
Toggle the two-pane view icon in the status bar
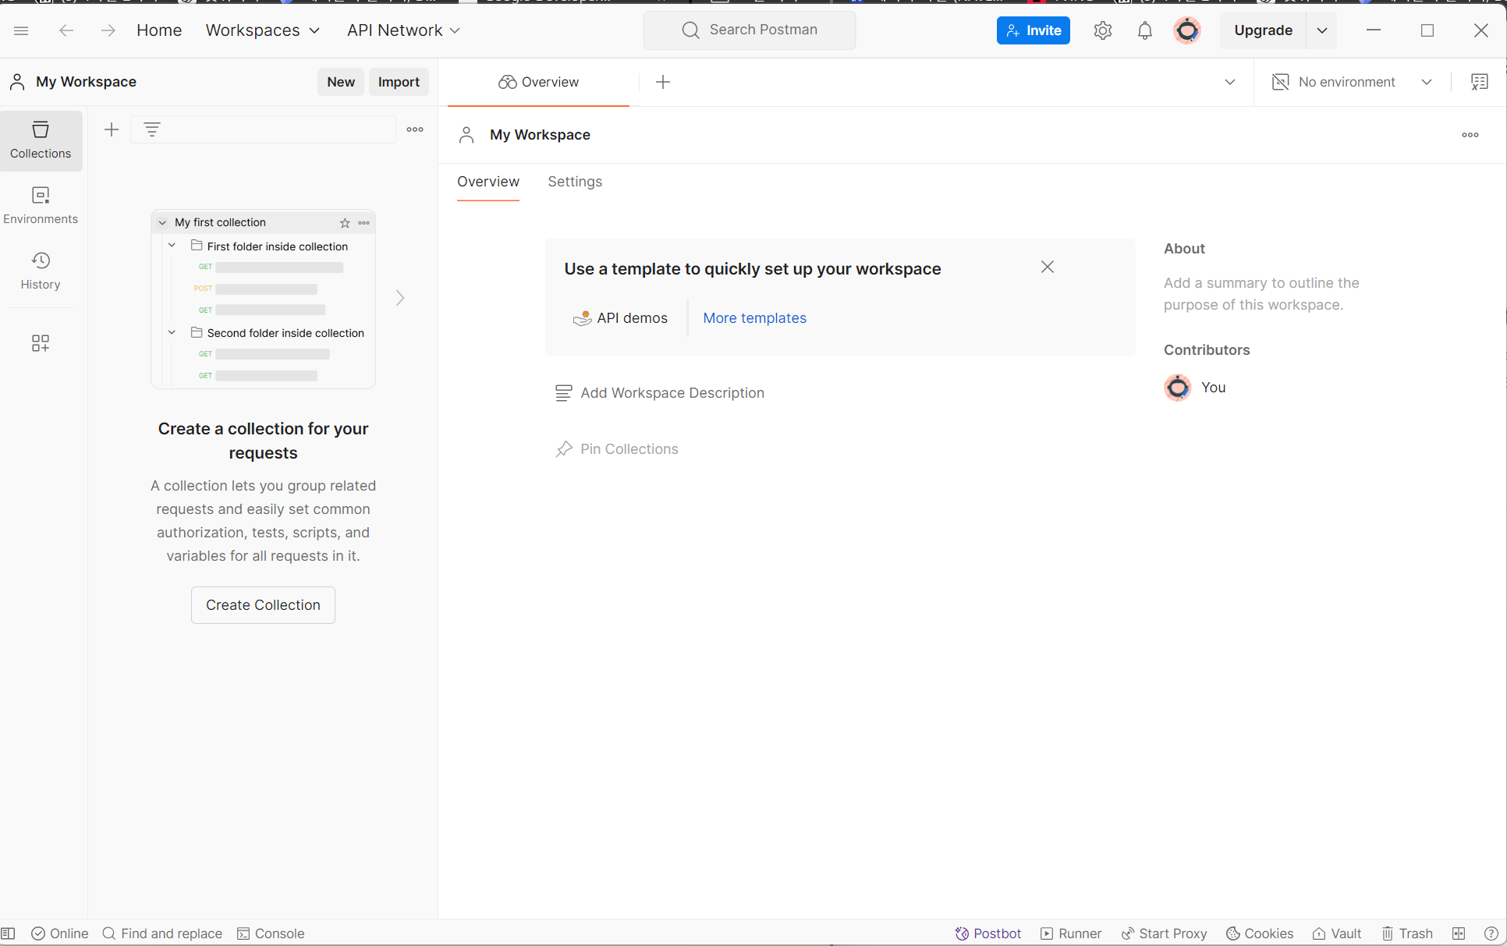coord(1459,934)
